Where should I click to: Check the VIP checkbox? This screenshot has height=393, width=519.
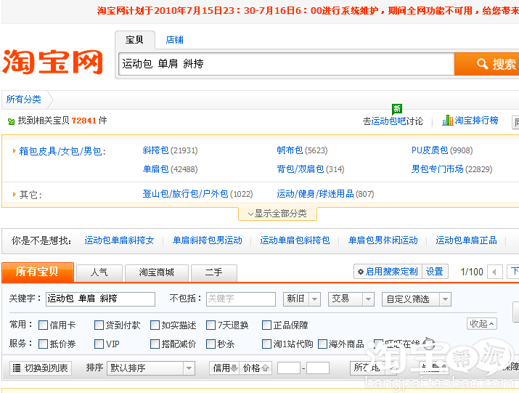tap(99, 344)
